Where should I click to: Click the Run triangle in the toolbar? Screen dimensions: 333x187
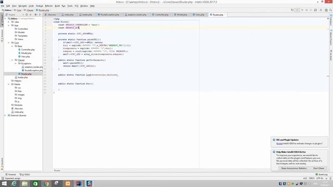click(x=302, y=10)
